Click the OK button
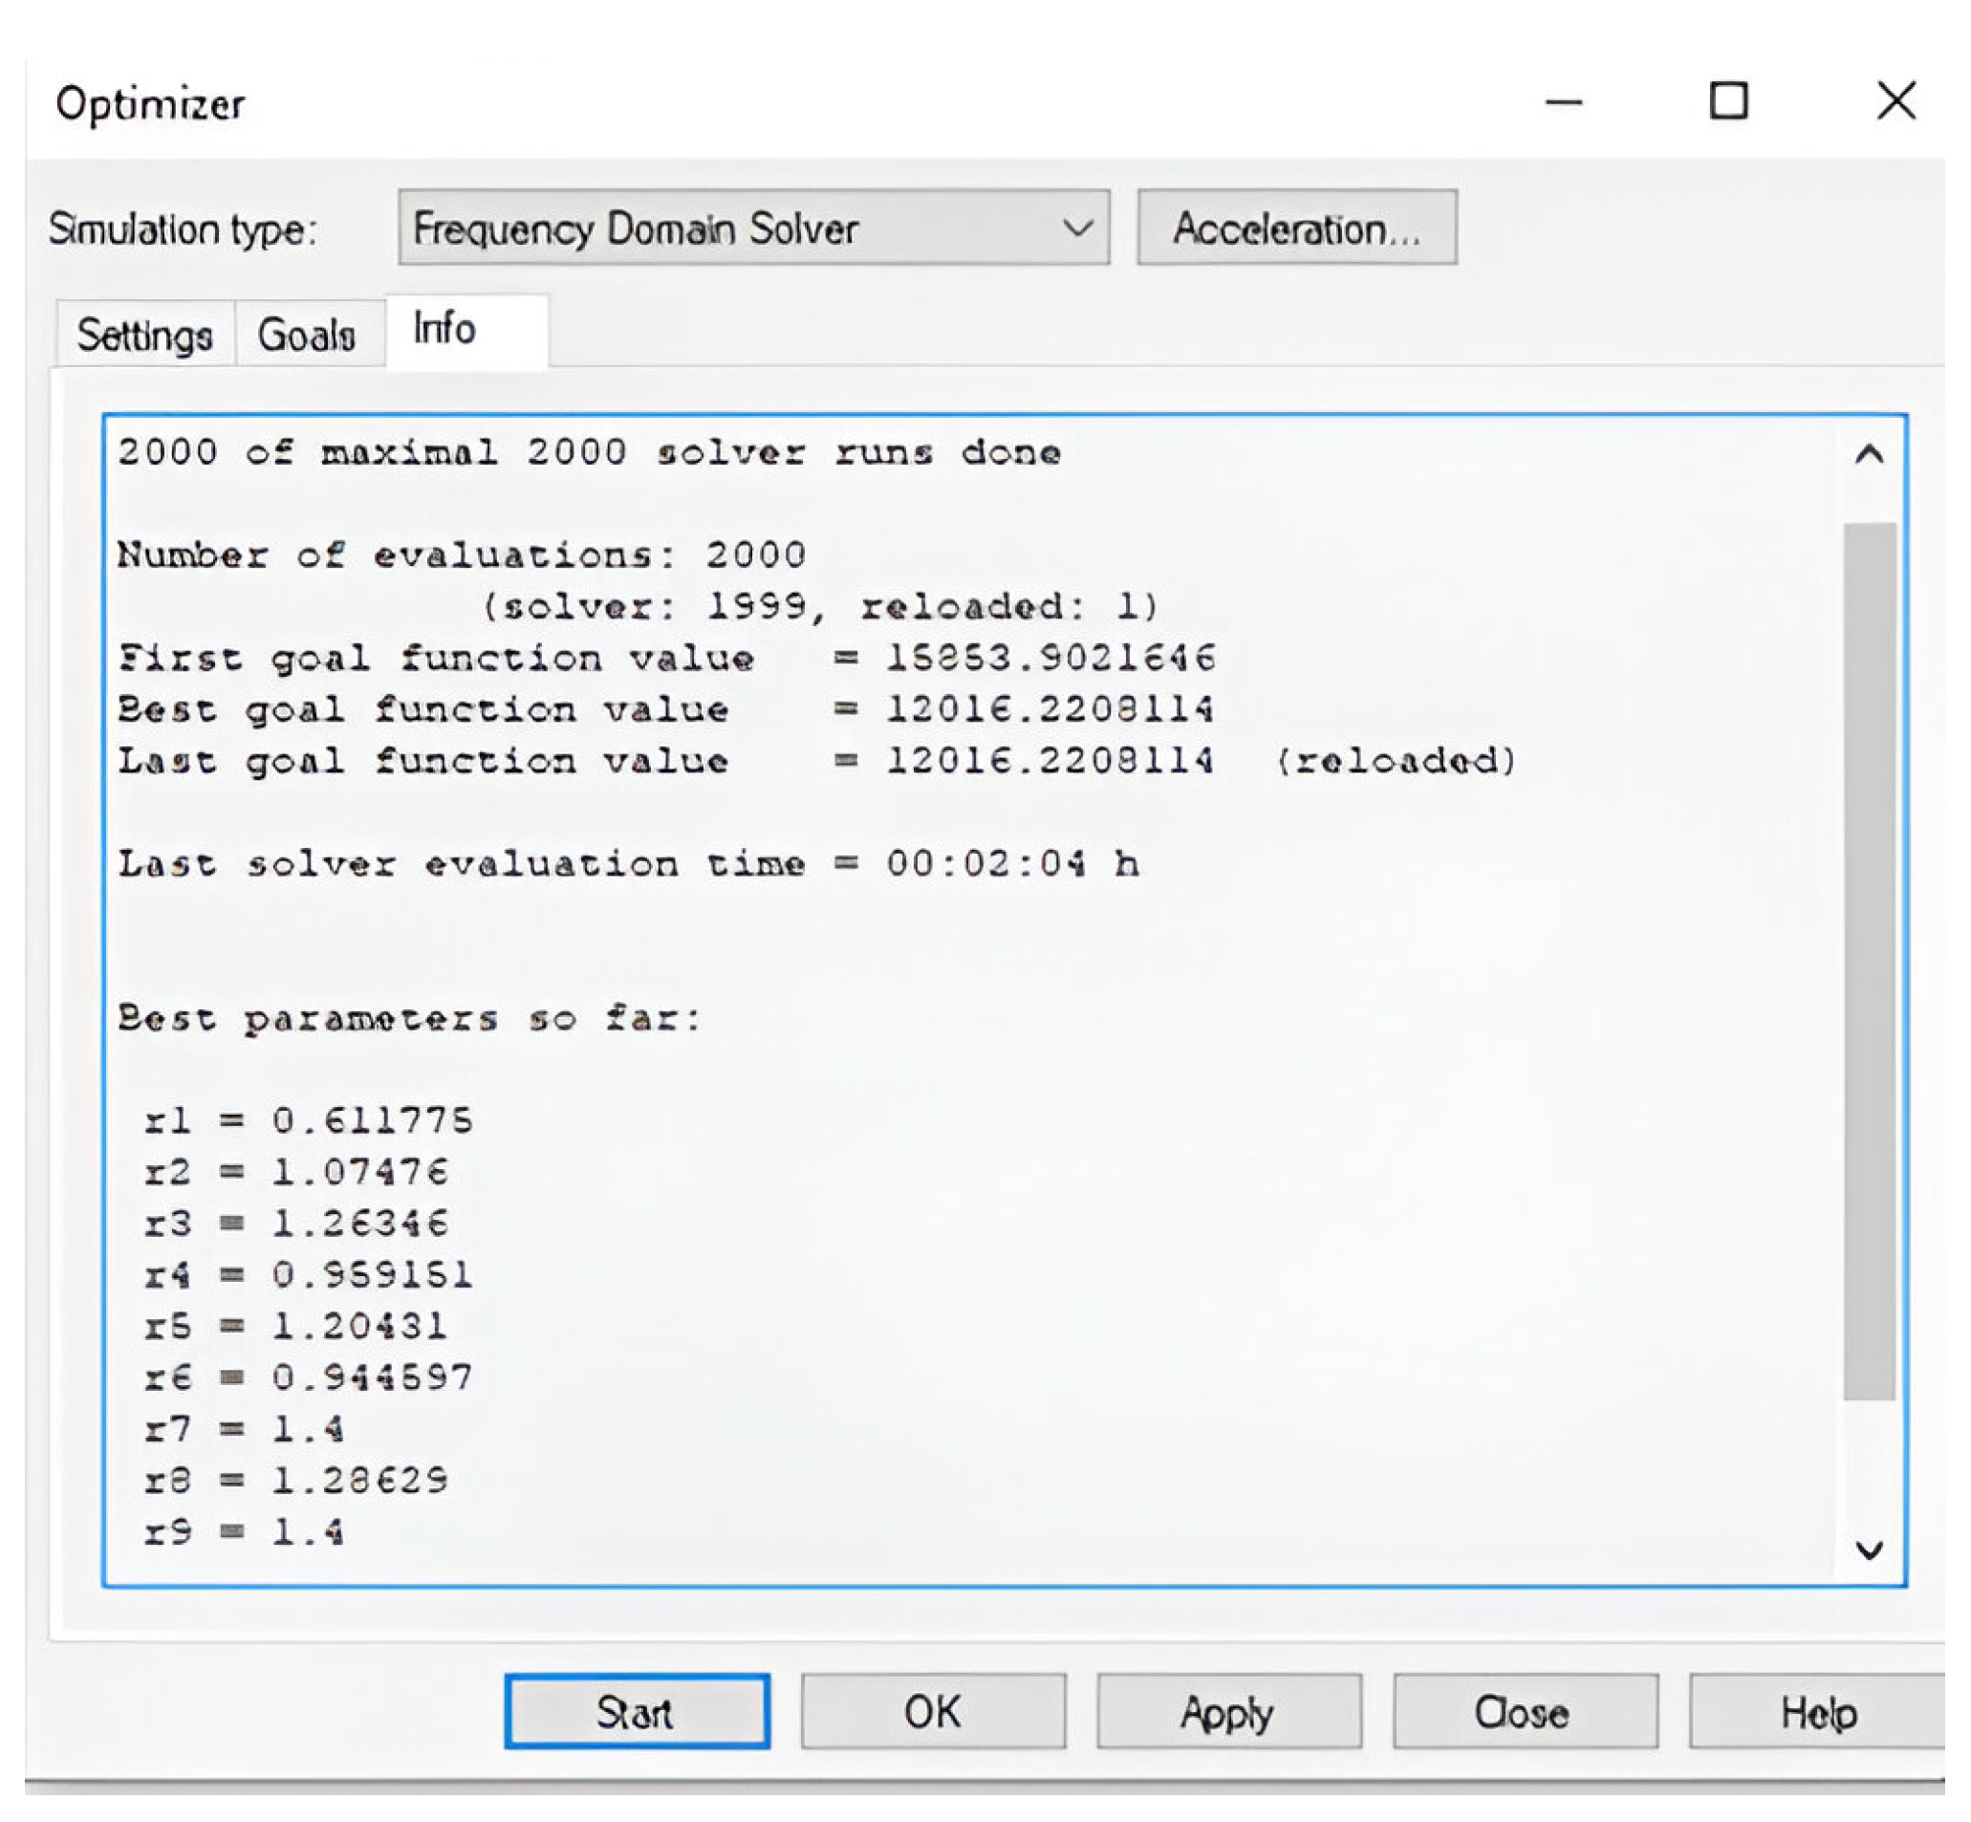Image resolution: width=1971 pixels, height=1822 pixels. (933, 1711)
